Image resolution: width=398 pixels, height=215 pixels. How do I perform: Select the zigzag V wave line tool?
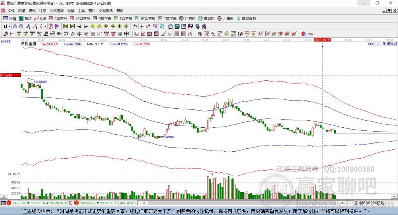(x=170, y=34)
